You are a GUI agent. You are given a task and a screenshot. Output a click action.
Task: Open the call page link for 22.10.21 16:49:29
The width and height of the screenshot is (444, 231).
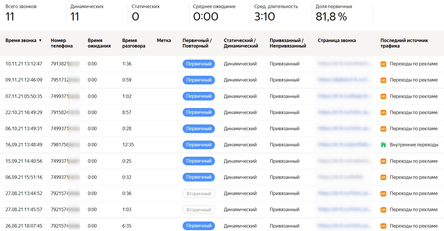344,112
